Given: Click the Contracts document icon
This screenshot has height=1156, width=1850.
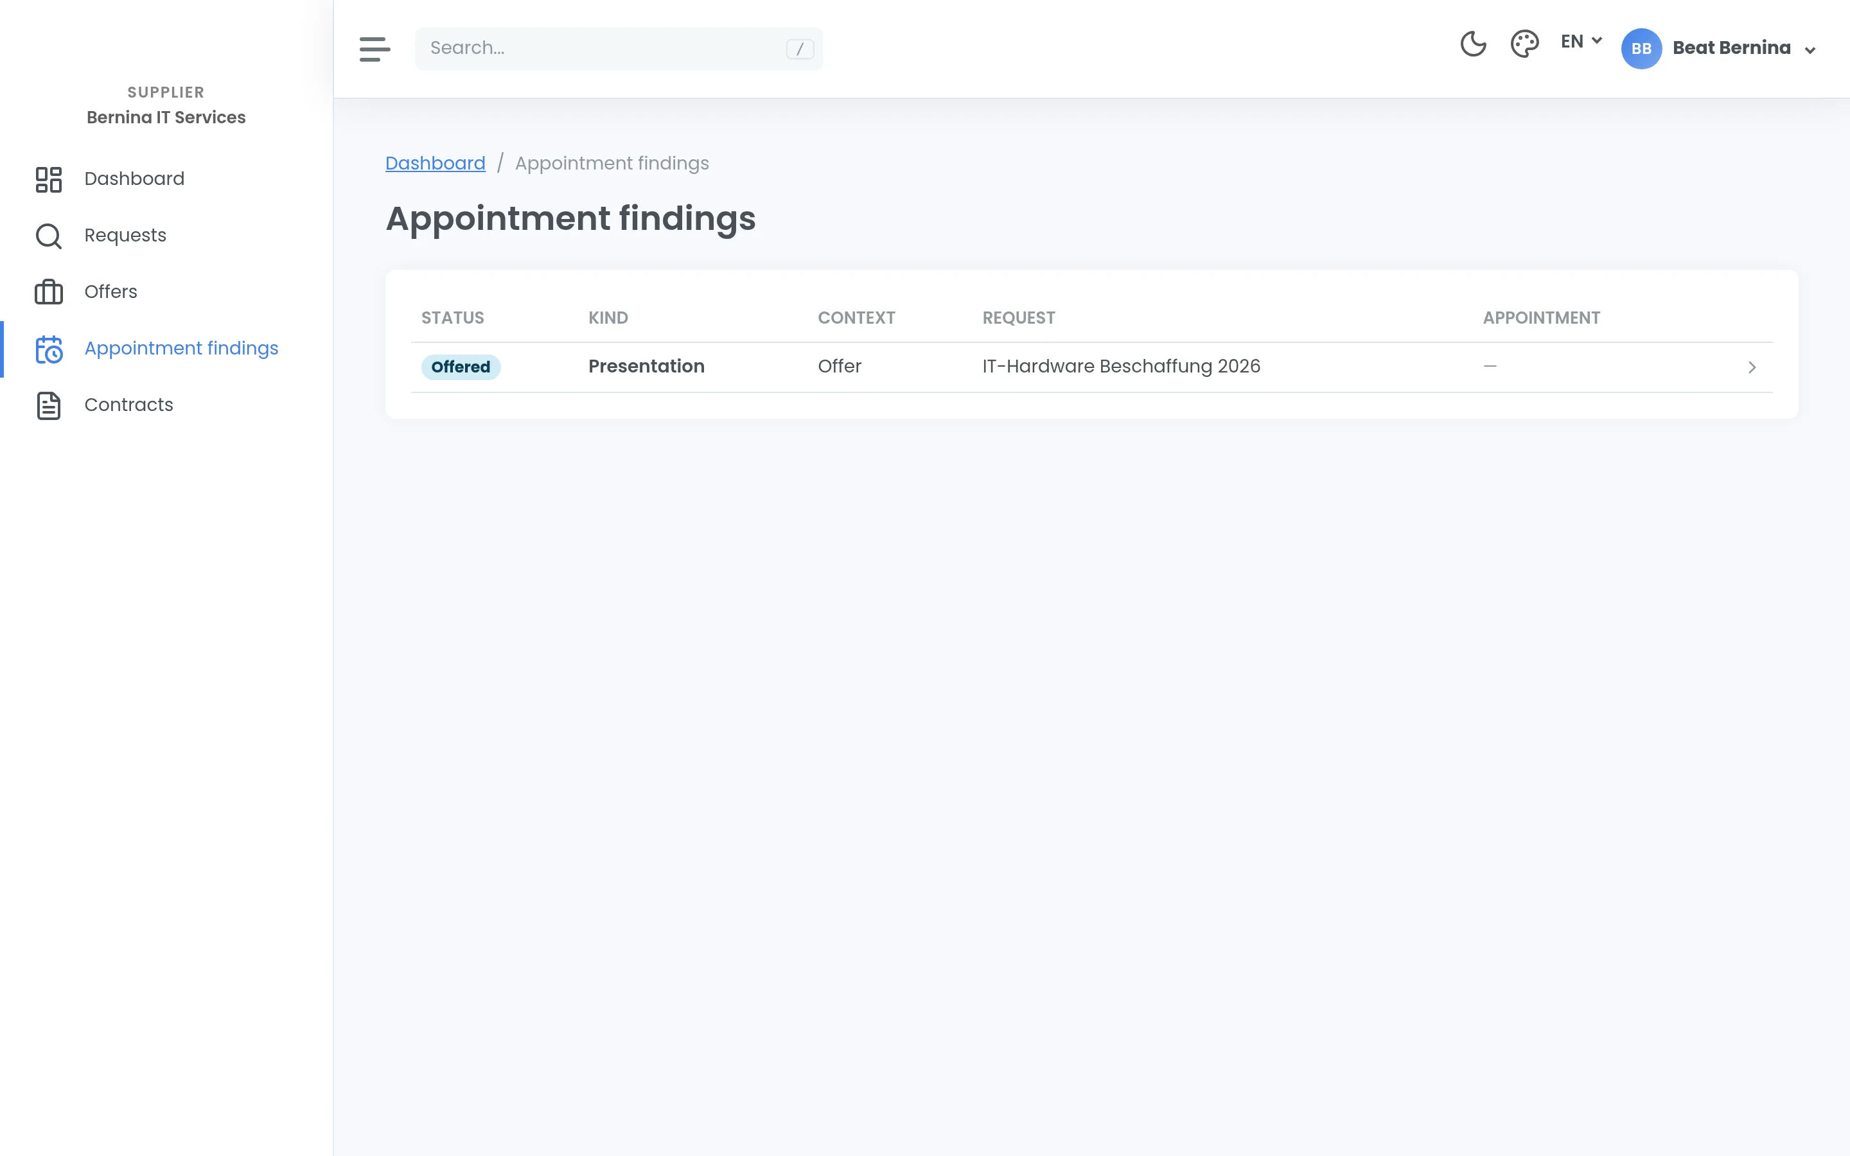Looking at the screenshot, I should [49, 406].
